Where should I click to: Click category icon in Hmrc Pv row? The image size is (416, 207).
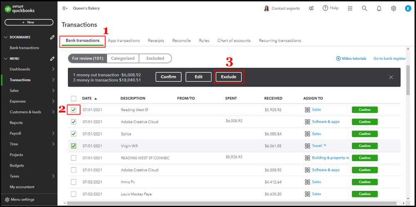coord(307,182)
